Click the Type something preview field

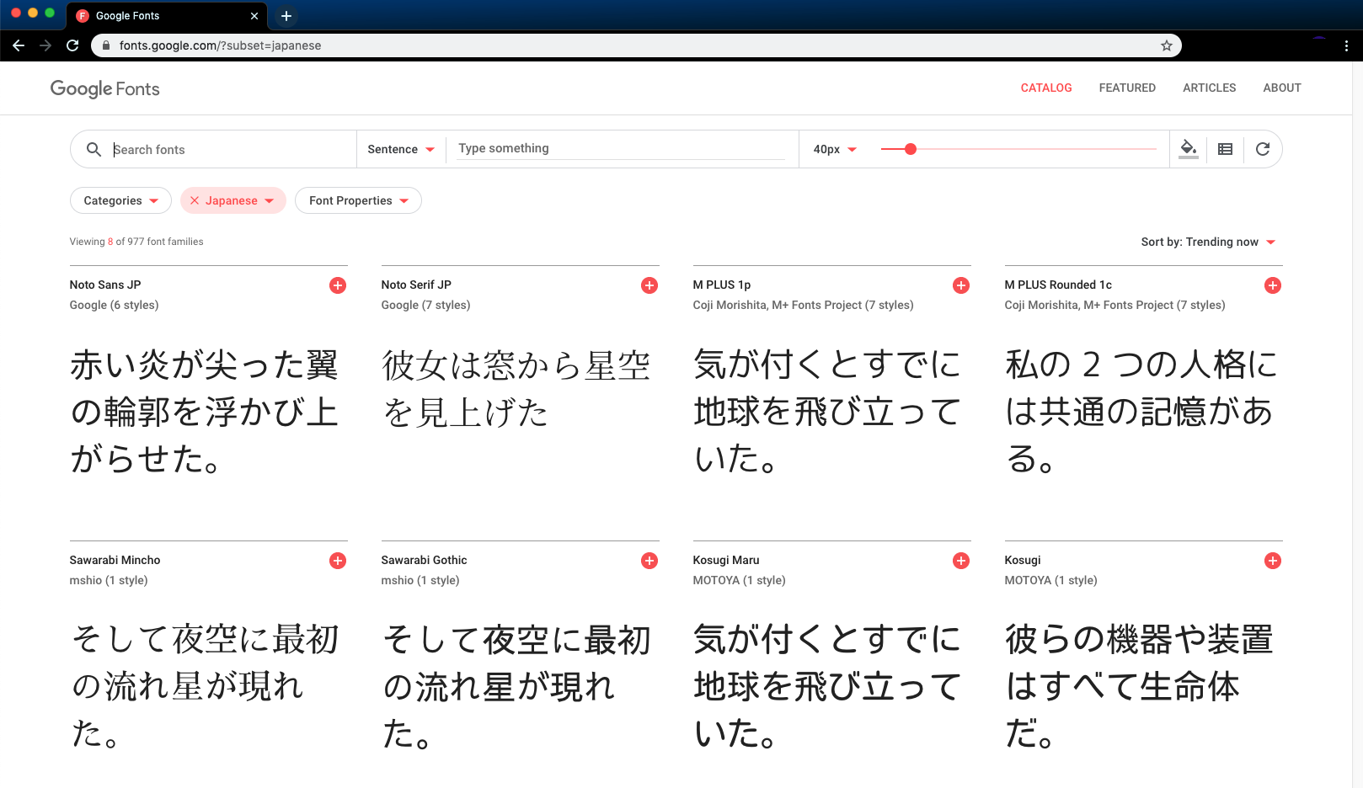click(622, 148)
